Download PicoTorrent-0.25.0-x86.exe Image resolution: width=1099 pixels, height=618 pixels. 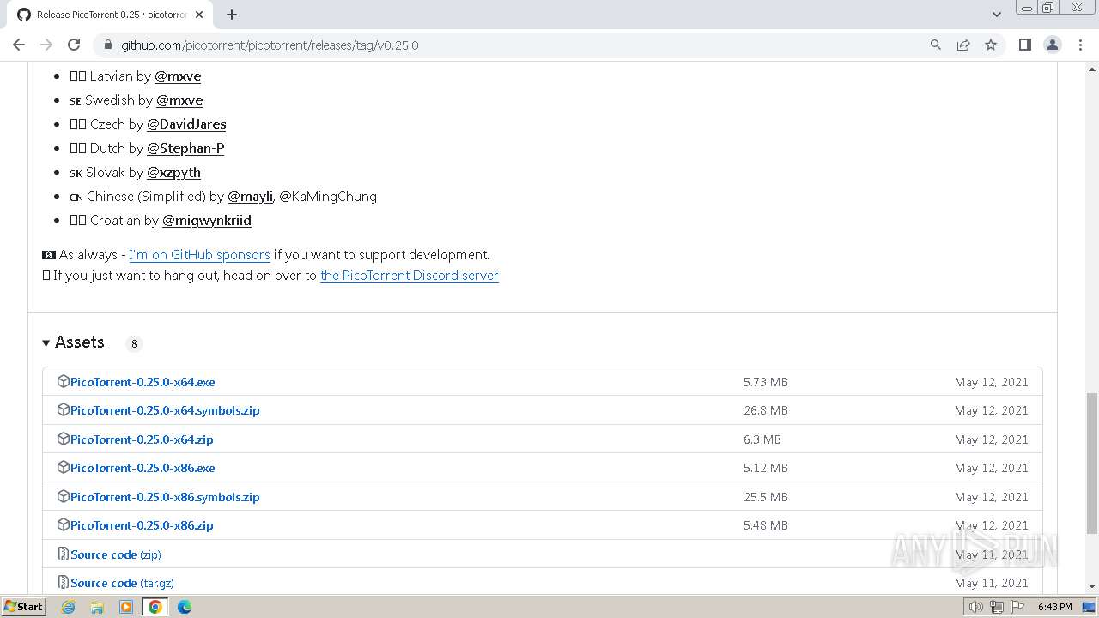click(143, 468)
